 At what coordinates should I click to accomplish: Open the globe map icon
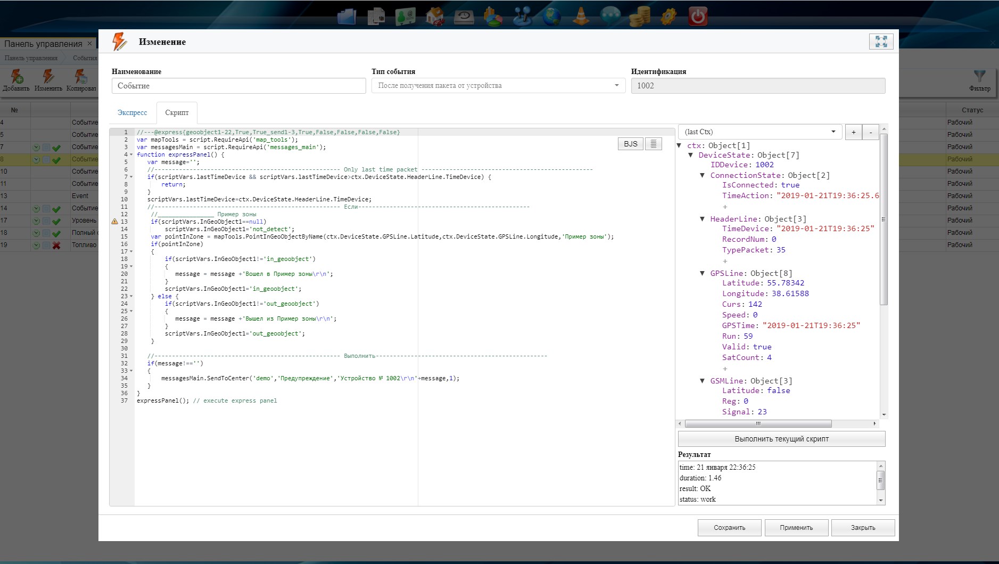click(x=552, y=16)
